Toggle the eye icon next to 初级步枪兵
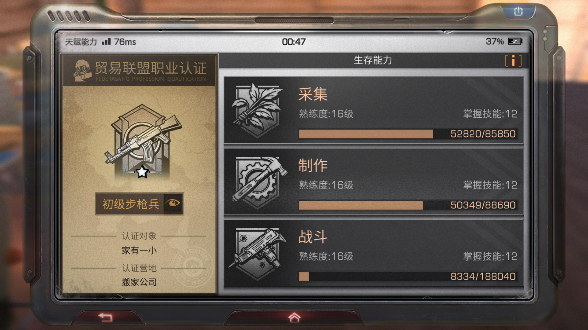This screenshot has height=330, width=588. (x=173, y=204)
